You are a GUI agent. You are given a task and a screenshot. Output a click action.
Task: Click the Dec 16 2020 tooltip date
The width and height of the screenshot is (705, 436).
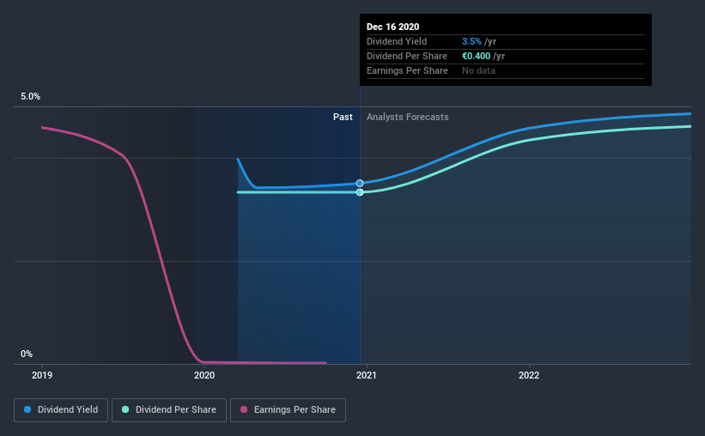pos(392,27)
